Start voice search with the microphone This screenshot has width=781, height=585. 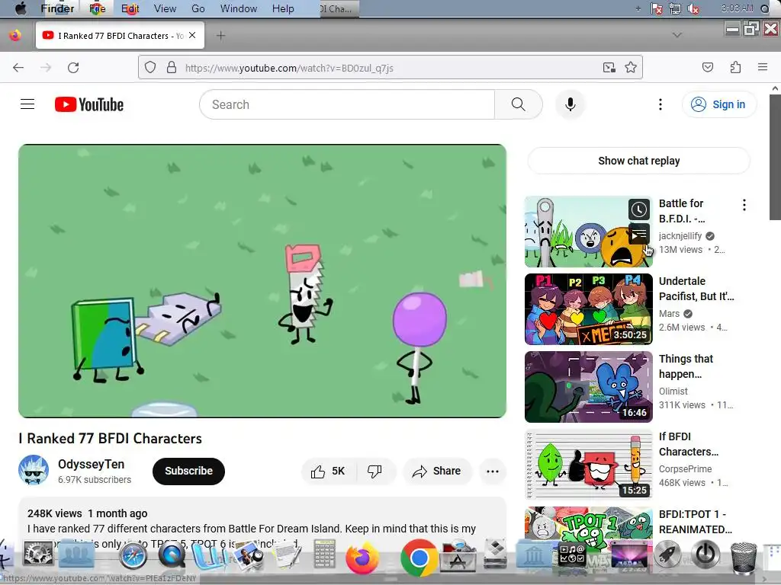[570, 104]
